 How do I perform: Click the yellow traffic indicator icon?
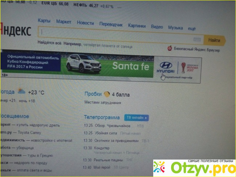tap(107, 94)
